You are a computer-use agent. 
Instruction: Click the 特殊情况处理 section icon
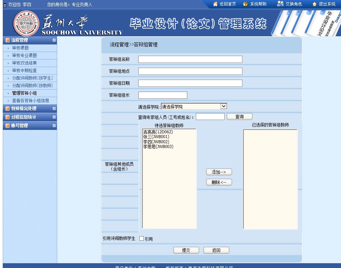click(x=8, y=109)
